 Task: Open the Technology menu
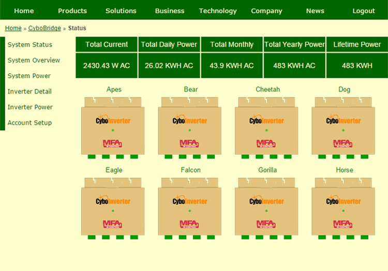218,11
